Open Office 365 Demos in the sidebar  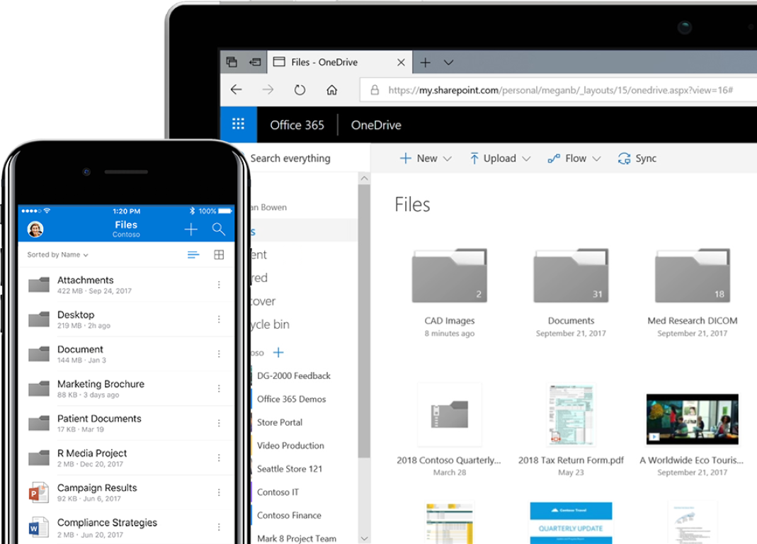pos(291,399)
